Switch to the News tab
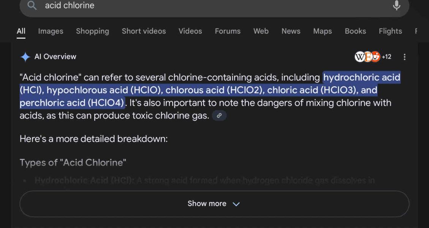 coord(291,31)
